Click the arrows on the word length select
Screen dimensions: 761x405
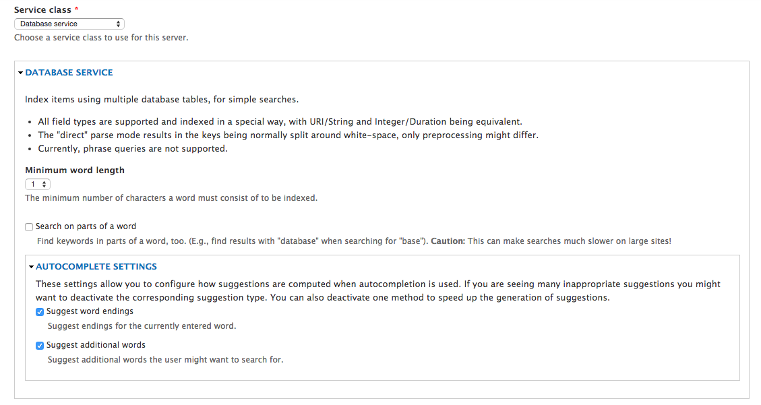[x=44, y=184]
